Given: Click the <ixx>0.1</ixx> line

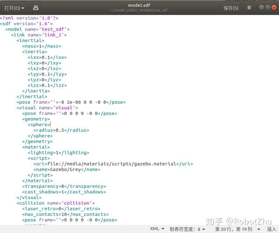Looking at the screenshot, I should pos(47,57).
